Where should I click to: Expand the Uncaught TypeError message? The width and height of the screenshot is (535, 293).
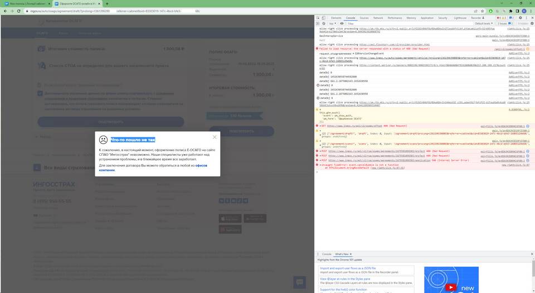[x=317, y=165]
